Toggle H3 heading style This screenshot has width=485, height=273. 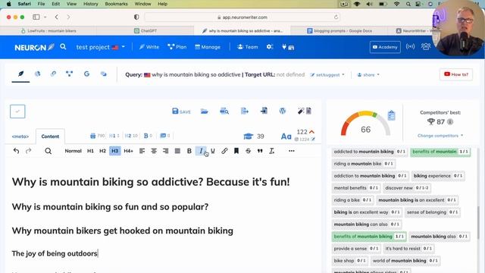(x=114, y=151)
